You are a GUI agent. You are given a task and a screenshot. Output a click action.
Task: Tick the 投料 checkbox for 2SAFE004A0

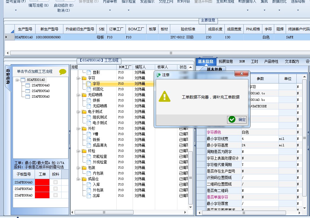pos(56,182)
